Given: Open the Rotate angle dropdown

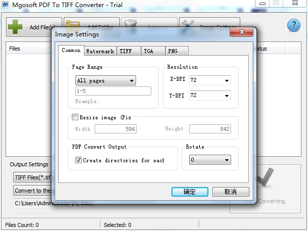Looking at the screenshot, I should pos(210,160).
